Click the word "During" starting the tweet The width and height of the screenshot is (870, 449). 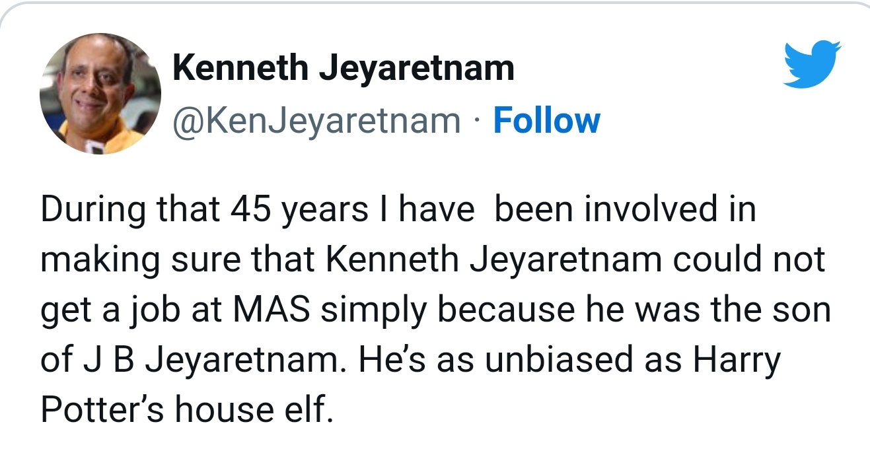pyautogui.click(x=93, y=211)
